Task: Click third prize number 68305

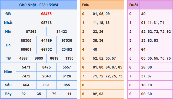Action: point(26,40)
